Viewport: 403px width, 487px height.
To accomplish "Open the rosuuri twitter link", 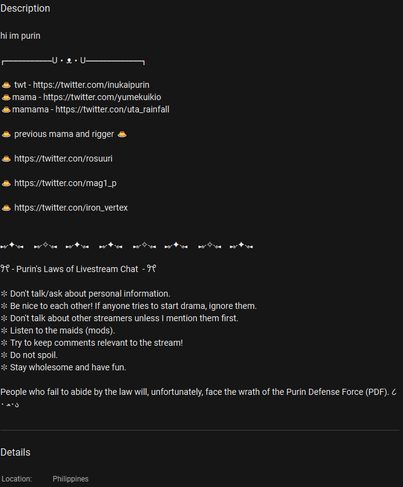I will (63, 158).
